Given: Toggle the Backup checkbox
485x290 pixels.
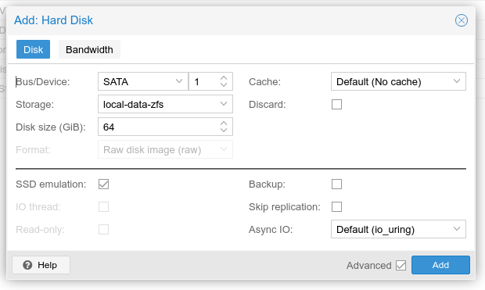Looking at the screenshot, I should (x=336, y=184).
